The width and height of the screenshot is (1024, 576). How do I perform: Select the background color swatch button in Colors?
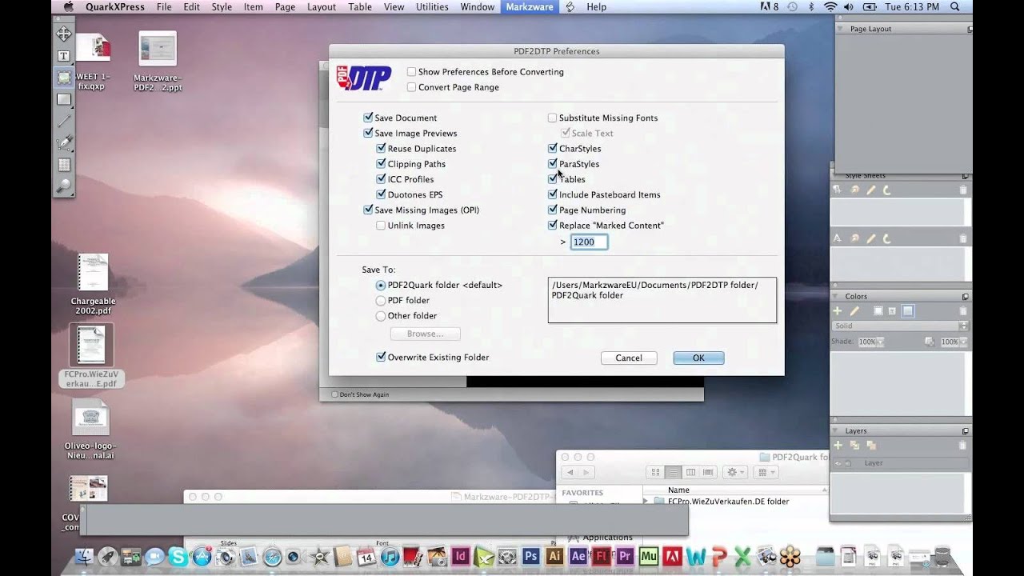pyautogui.click(x=908, y=310)
